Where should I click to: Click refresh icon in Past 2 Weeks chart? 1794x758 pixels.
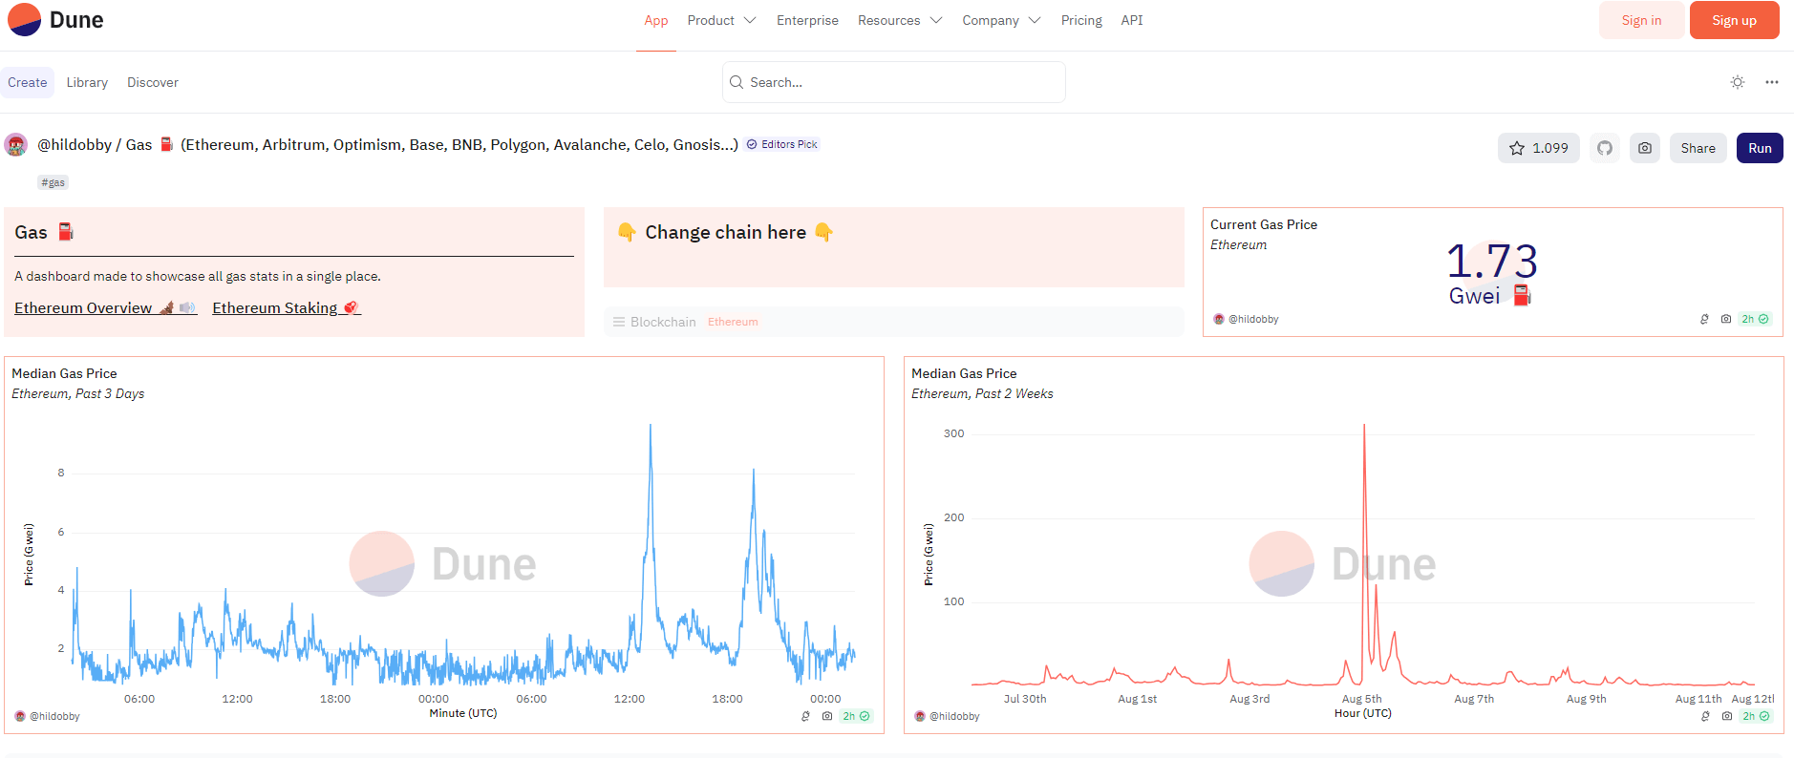[1705, 716]
